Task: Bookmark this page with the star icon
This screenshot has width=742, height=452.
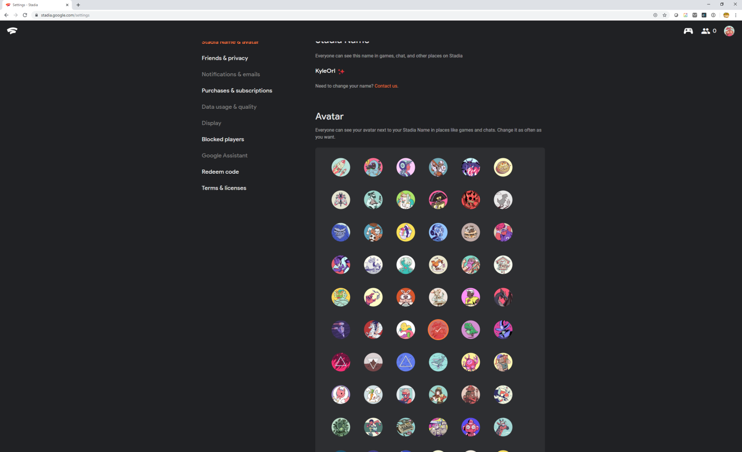Action: click(x=665, y=15)
